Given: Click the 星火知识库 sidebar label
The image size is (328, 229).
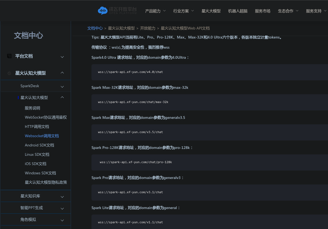Looking at the screenshot, I should 30,196.
